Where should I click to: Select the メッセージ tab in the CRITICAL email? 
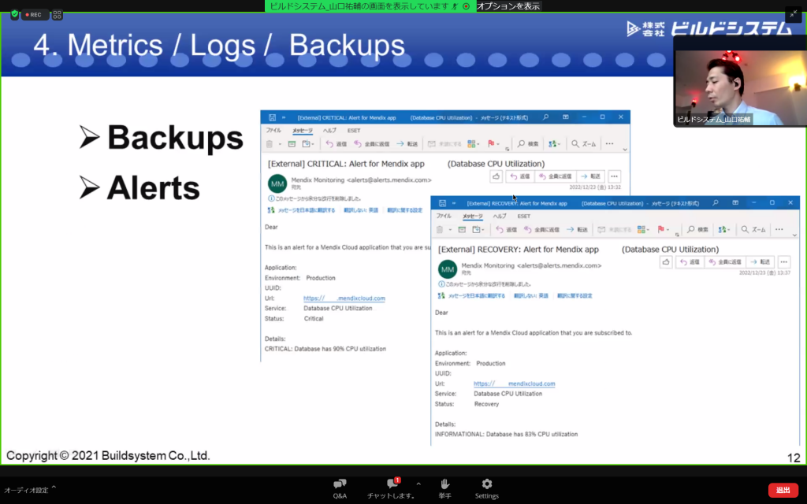click(x=303, y=130)
